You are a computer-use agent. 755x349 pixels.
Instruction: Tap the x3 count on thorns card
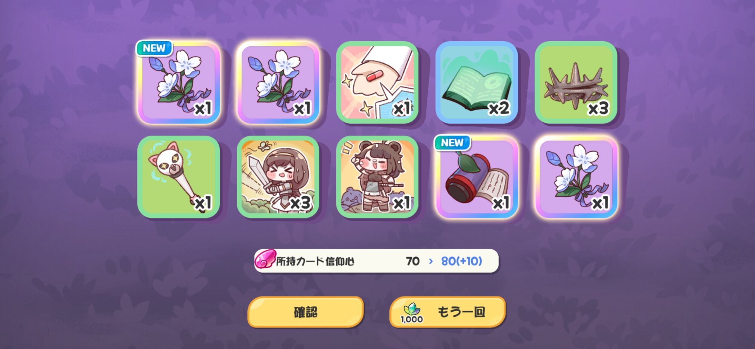(598, 109)
